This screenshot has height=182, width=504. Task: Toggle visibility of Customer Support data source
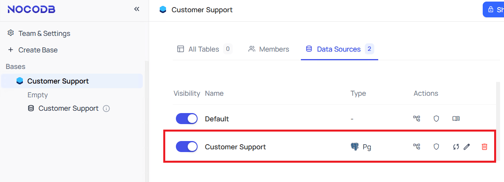[187, 147]
